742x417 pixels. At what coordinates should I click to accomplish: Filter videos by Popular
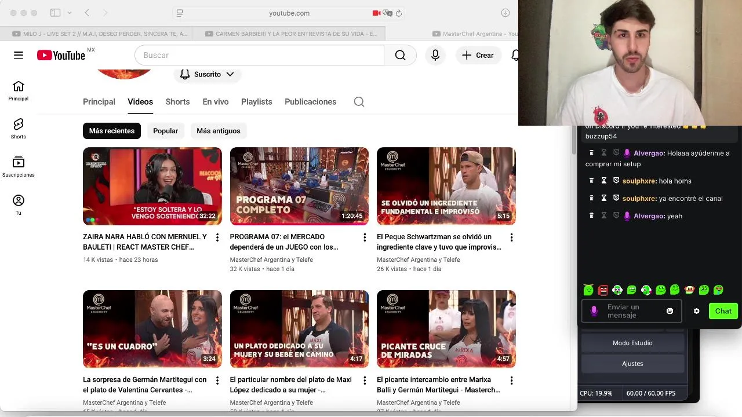point(165,131)
